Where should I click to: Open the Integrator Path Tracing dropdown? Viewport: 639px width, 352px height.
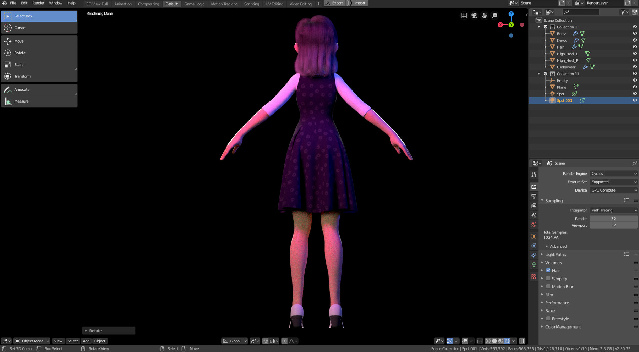click(x=614, y=210)
